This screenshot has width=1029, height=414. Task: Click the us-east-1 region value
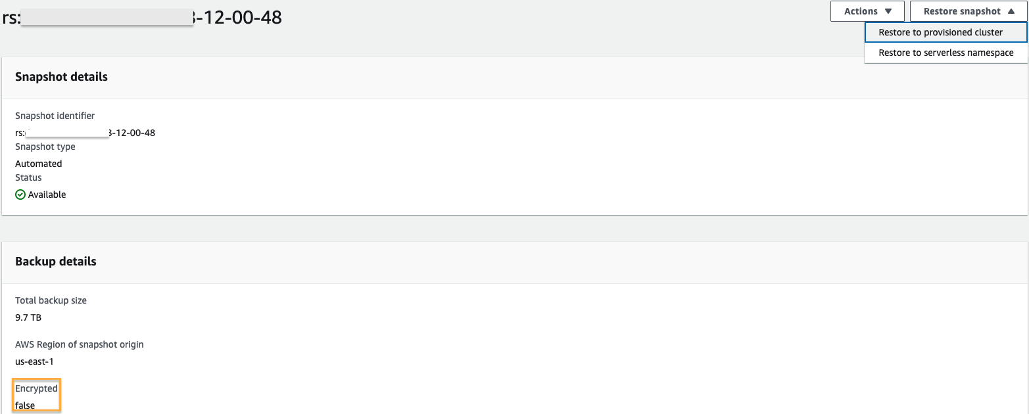coord(33,361)
